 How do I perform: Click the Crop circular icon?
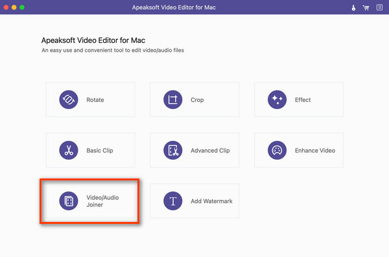pos(172,99)
